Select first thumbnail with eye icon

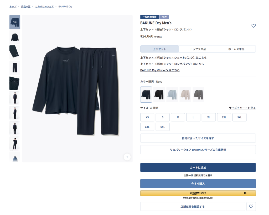pyautogui.click(x=15, y=22)
